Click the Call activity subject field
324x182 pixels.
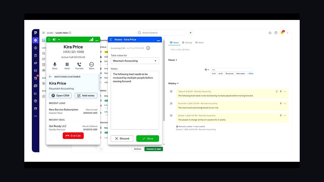pyautogui.click(x=232, y=70)
